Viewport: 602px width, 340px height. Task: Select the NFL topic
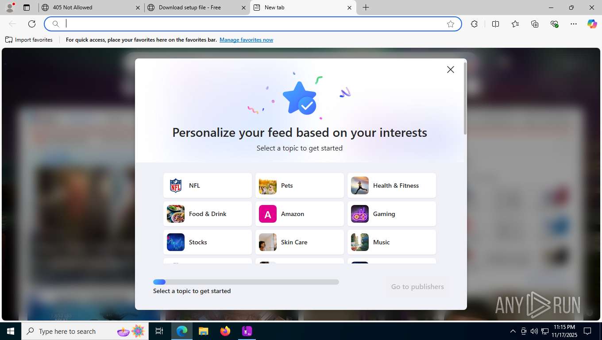tap(208, 185)
